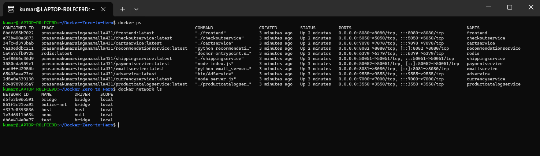Click the CONTAINER ID column header
The width and height of the screenshot is (540, 156).
[x=18, y=28]
